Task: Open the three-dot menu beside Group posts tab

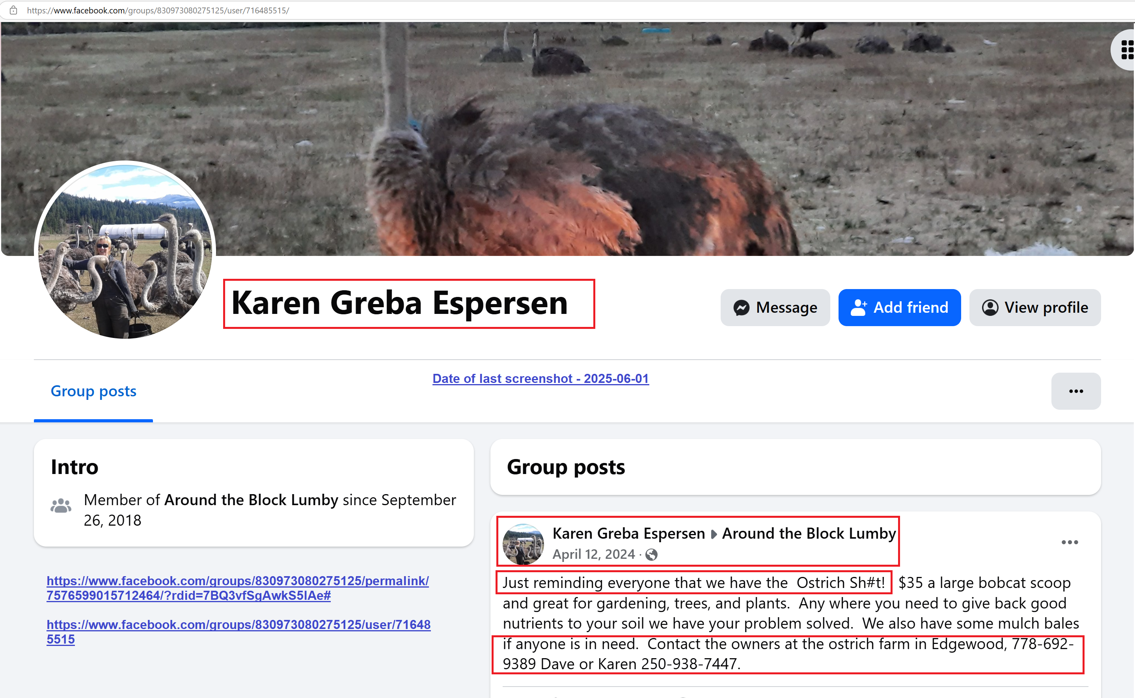Action: [x=1076, y=391]
